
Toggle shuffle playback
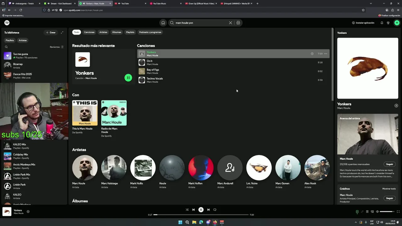coord(187,210)
